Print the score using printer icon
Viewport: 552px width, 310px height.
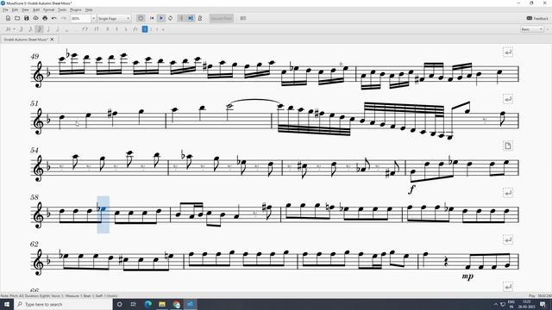tap(45, 18)
